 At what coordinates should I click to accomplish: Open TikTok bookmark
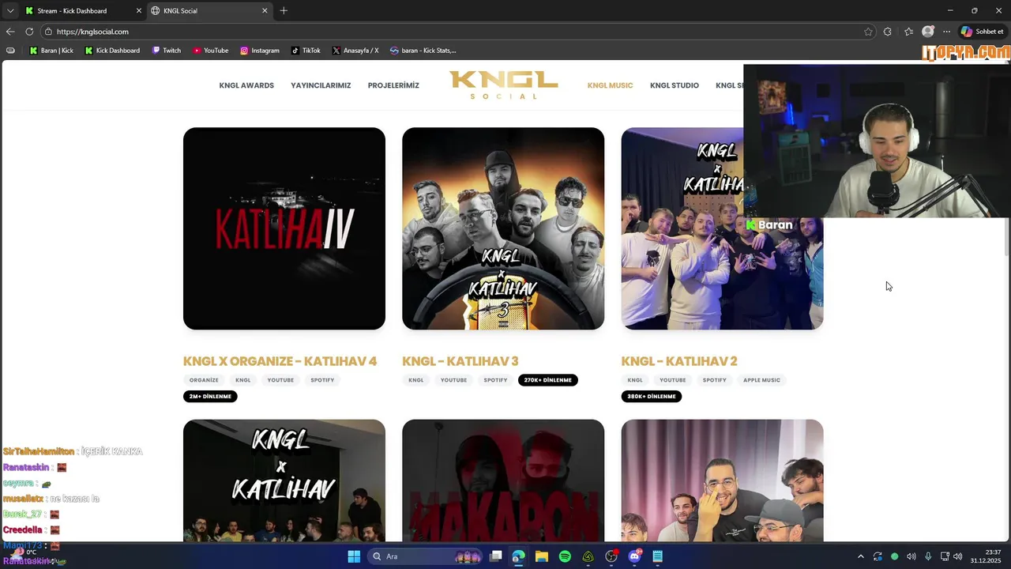pyautogui.click(x=306, y=51)
